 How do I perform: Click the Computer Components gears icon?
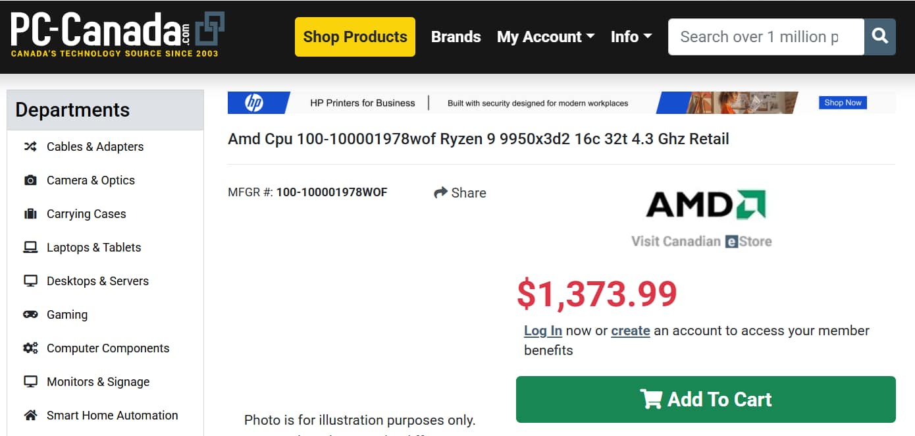[30, 348]
